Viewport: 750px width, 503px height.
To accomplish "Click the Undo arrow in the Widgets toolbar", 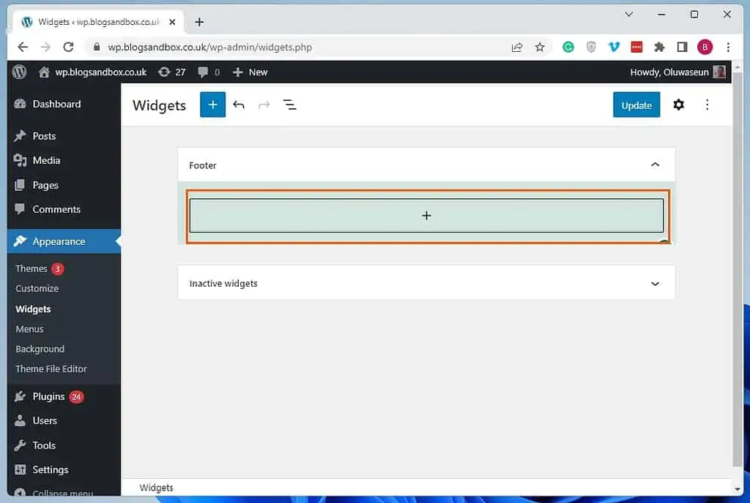I will pos(239,105).
